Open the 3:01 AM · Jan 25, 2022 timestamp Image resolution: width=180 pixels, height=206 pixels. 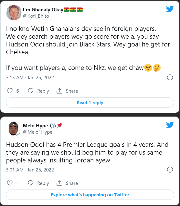[x=30, y=170]
